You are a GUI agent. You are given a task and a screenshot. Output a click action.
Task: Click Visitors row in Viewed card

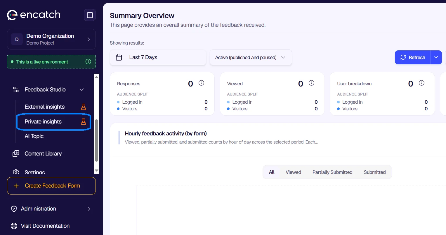tap(272, 109)
